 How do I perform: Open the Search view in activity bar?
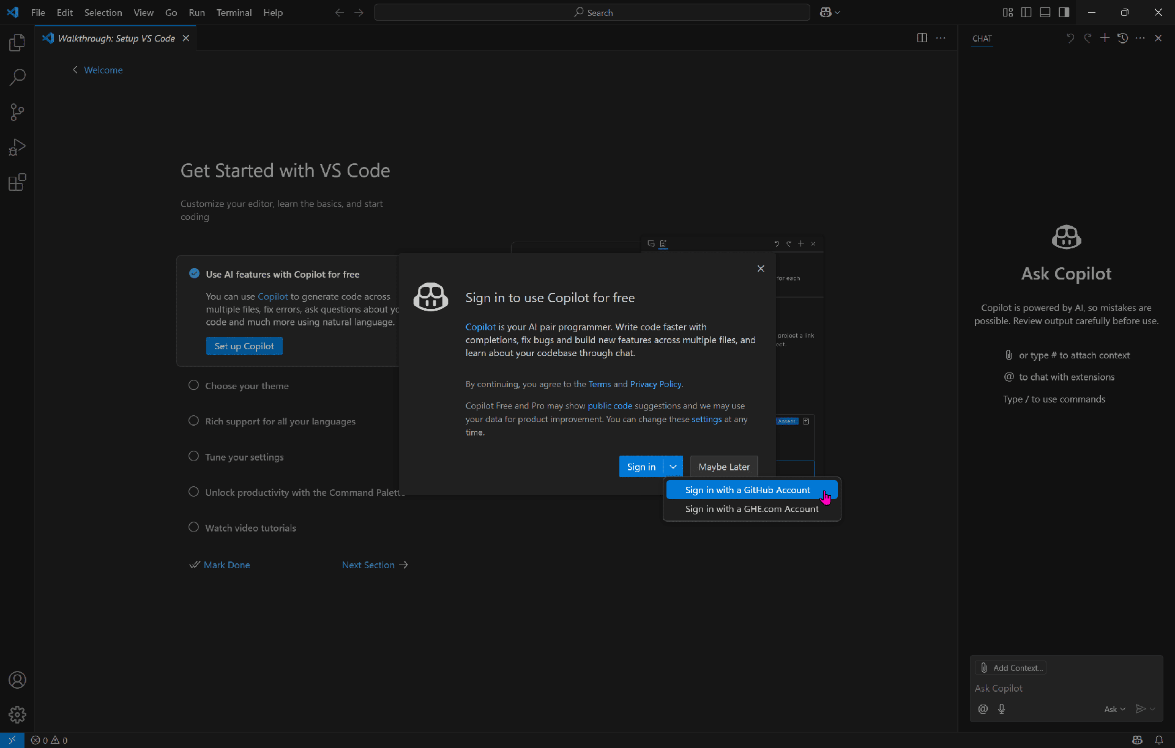[x=17, y=78]
